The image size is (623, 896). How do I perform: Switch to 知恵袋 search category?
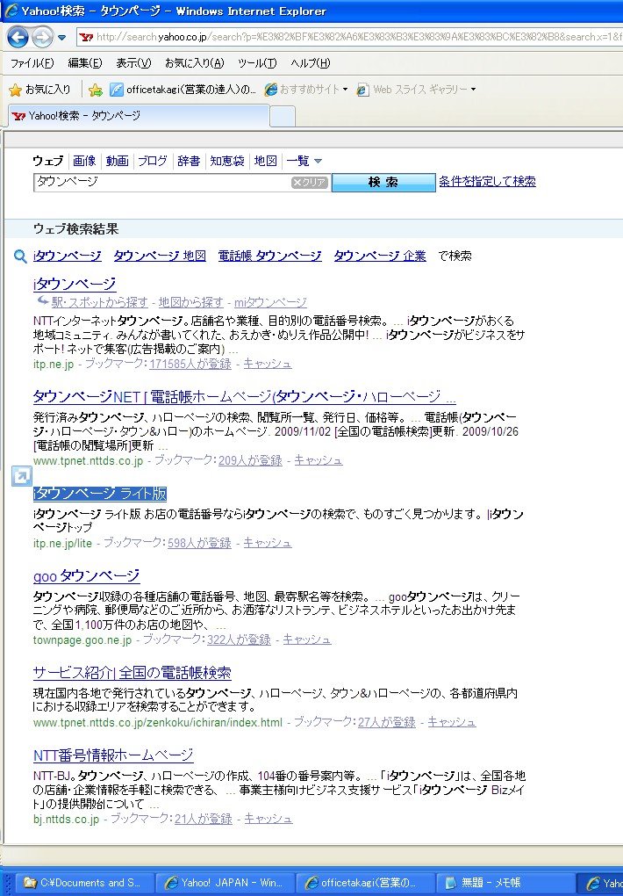pos(227,161)
